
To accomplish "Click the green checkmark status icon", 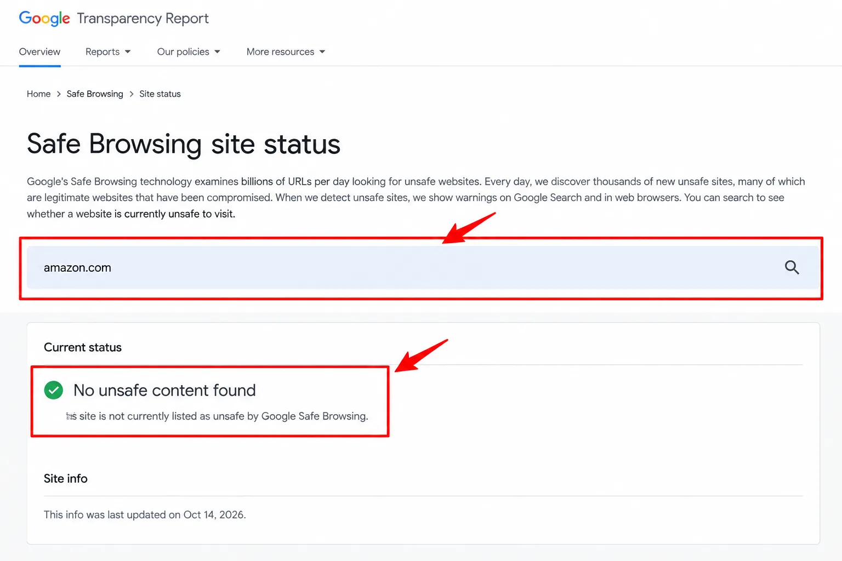I will coord(53,390).
